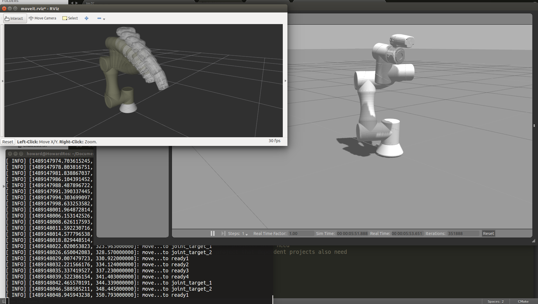The width and height of the screenshot is (538, 304).
Task: Minimize the terminal window
Action: coord(16,154)
